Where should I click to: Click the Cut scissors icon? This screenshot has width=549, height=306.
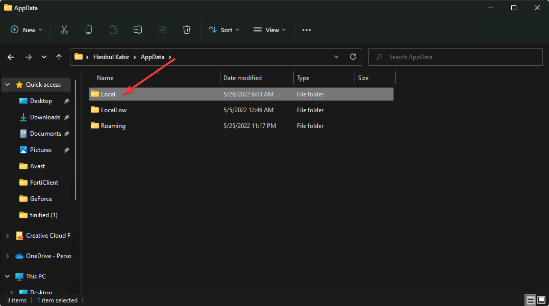[64, 30]
